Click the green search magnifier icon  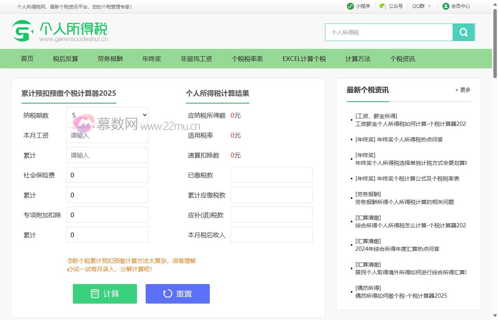pyautogui.click(x=464, y=32)
